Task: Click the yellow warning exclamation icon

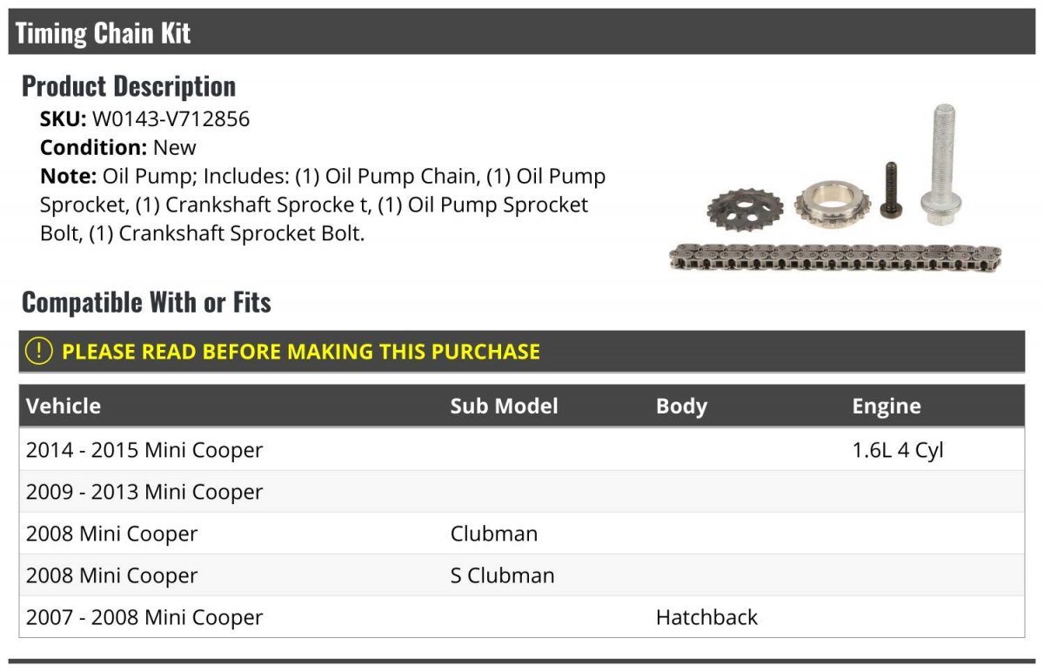Action: pyautogui.click(x=38, y=352)
